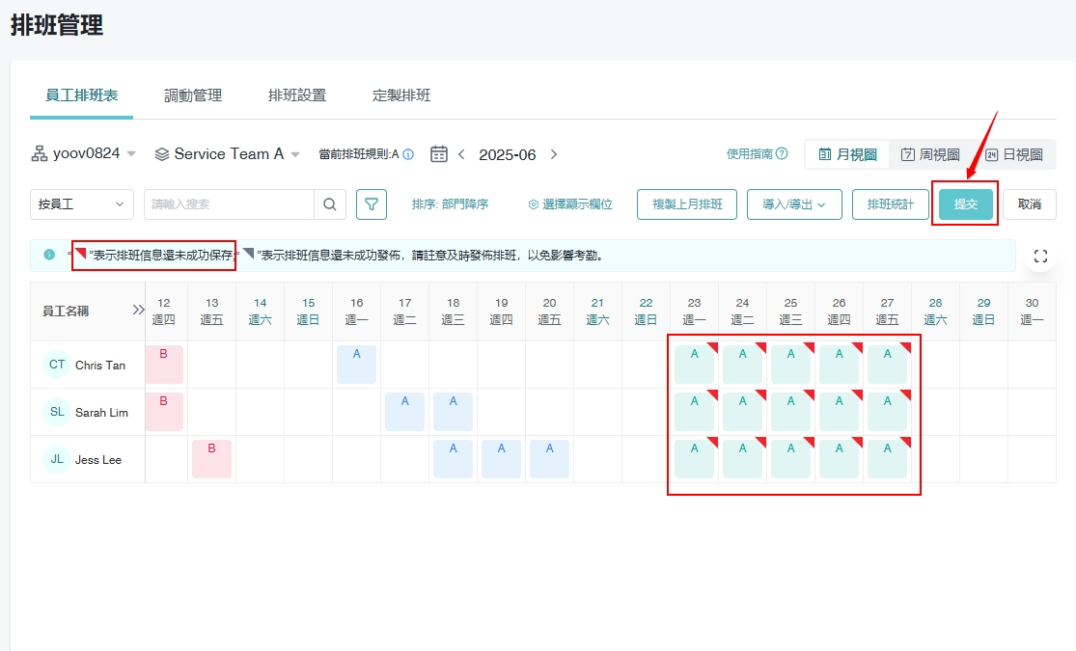Open the 按員工 dropdown
The width and height of the screenshot is (1076, 651).
(x=82, y=204)
